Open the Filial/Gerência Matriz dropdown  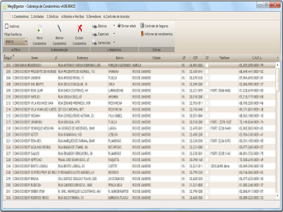click(x=26, y=41)
